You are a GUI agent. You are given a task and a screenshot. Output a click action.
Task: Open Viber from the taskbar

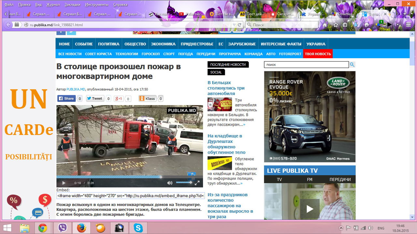click(62, 228)
